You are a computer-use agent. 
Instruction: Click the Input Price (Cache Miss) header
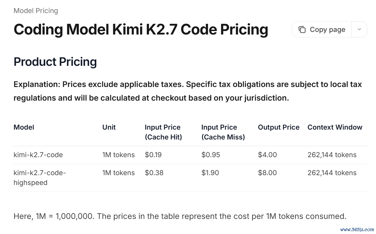point(223,132)
